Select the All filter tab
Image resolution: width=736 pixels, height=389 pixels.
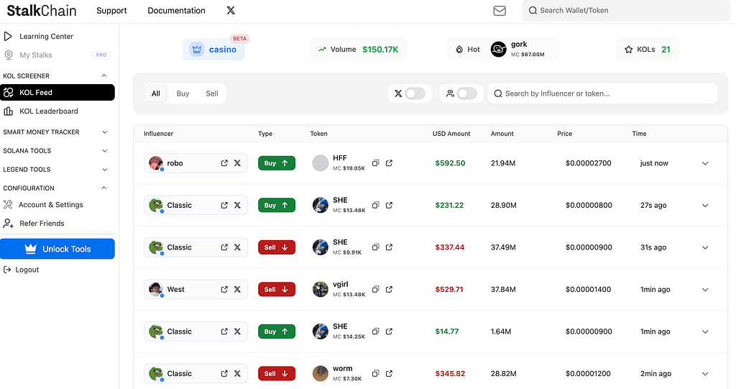156,93
